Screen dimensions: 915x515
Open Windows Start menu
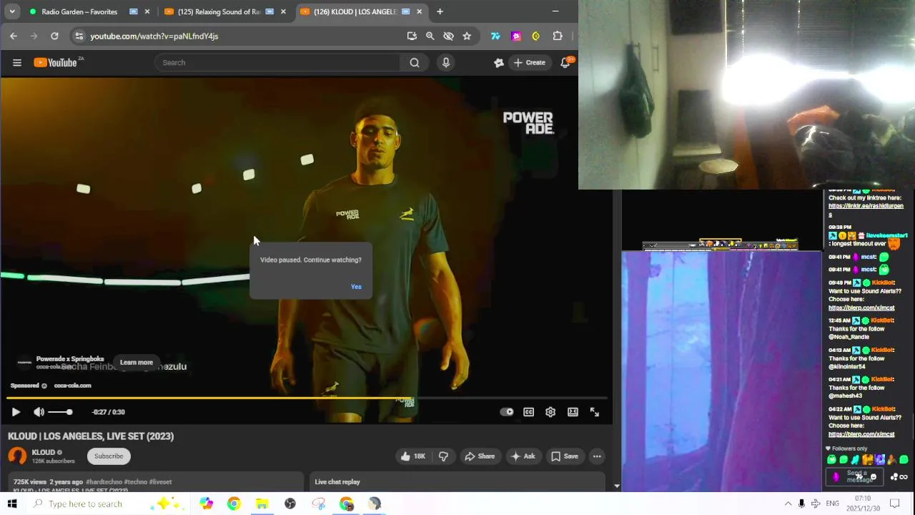[12, 504]
